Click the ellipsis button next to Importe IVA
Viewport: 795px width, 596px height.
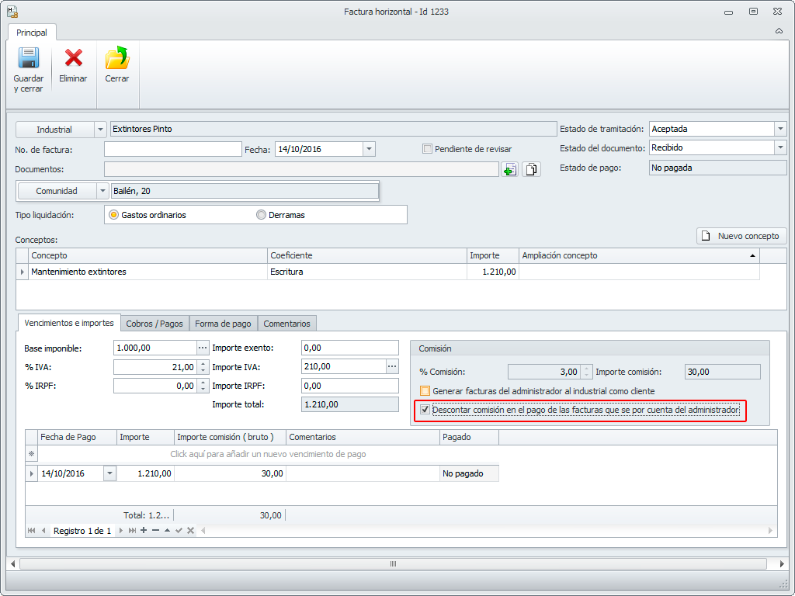(x=392, y=366)
